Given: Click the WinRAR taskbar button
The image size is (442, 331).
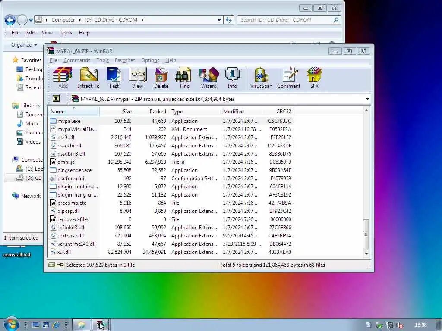Looking at the screenshot, I should 101,325.
